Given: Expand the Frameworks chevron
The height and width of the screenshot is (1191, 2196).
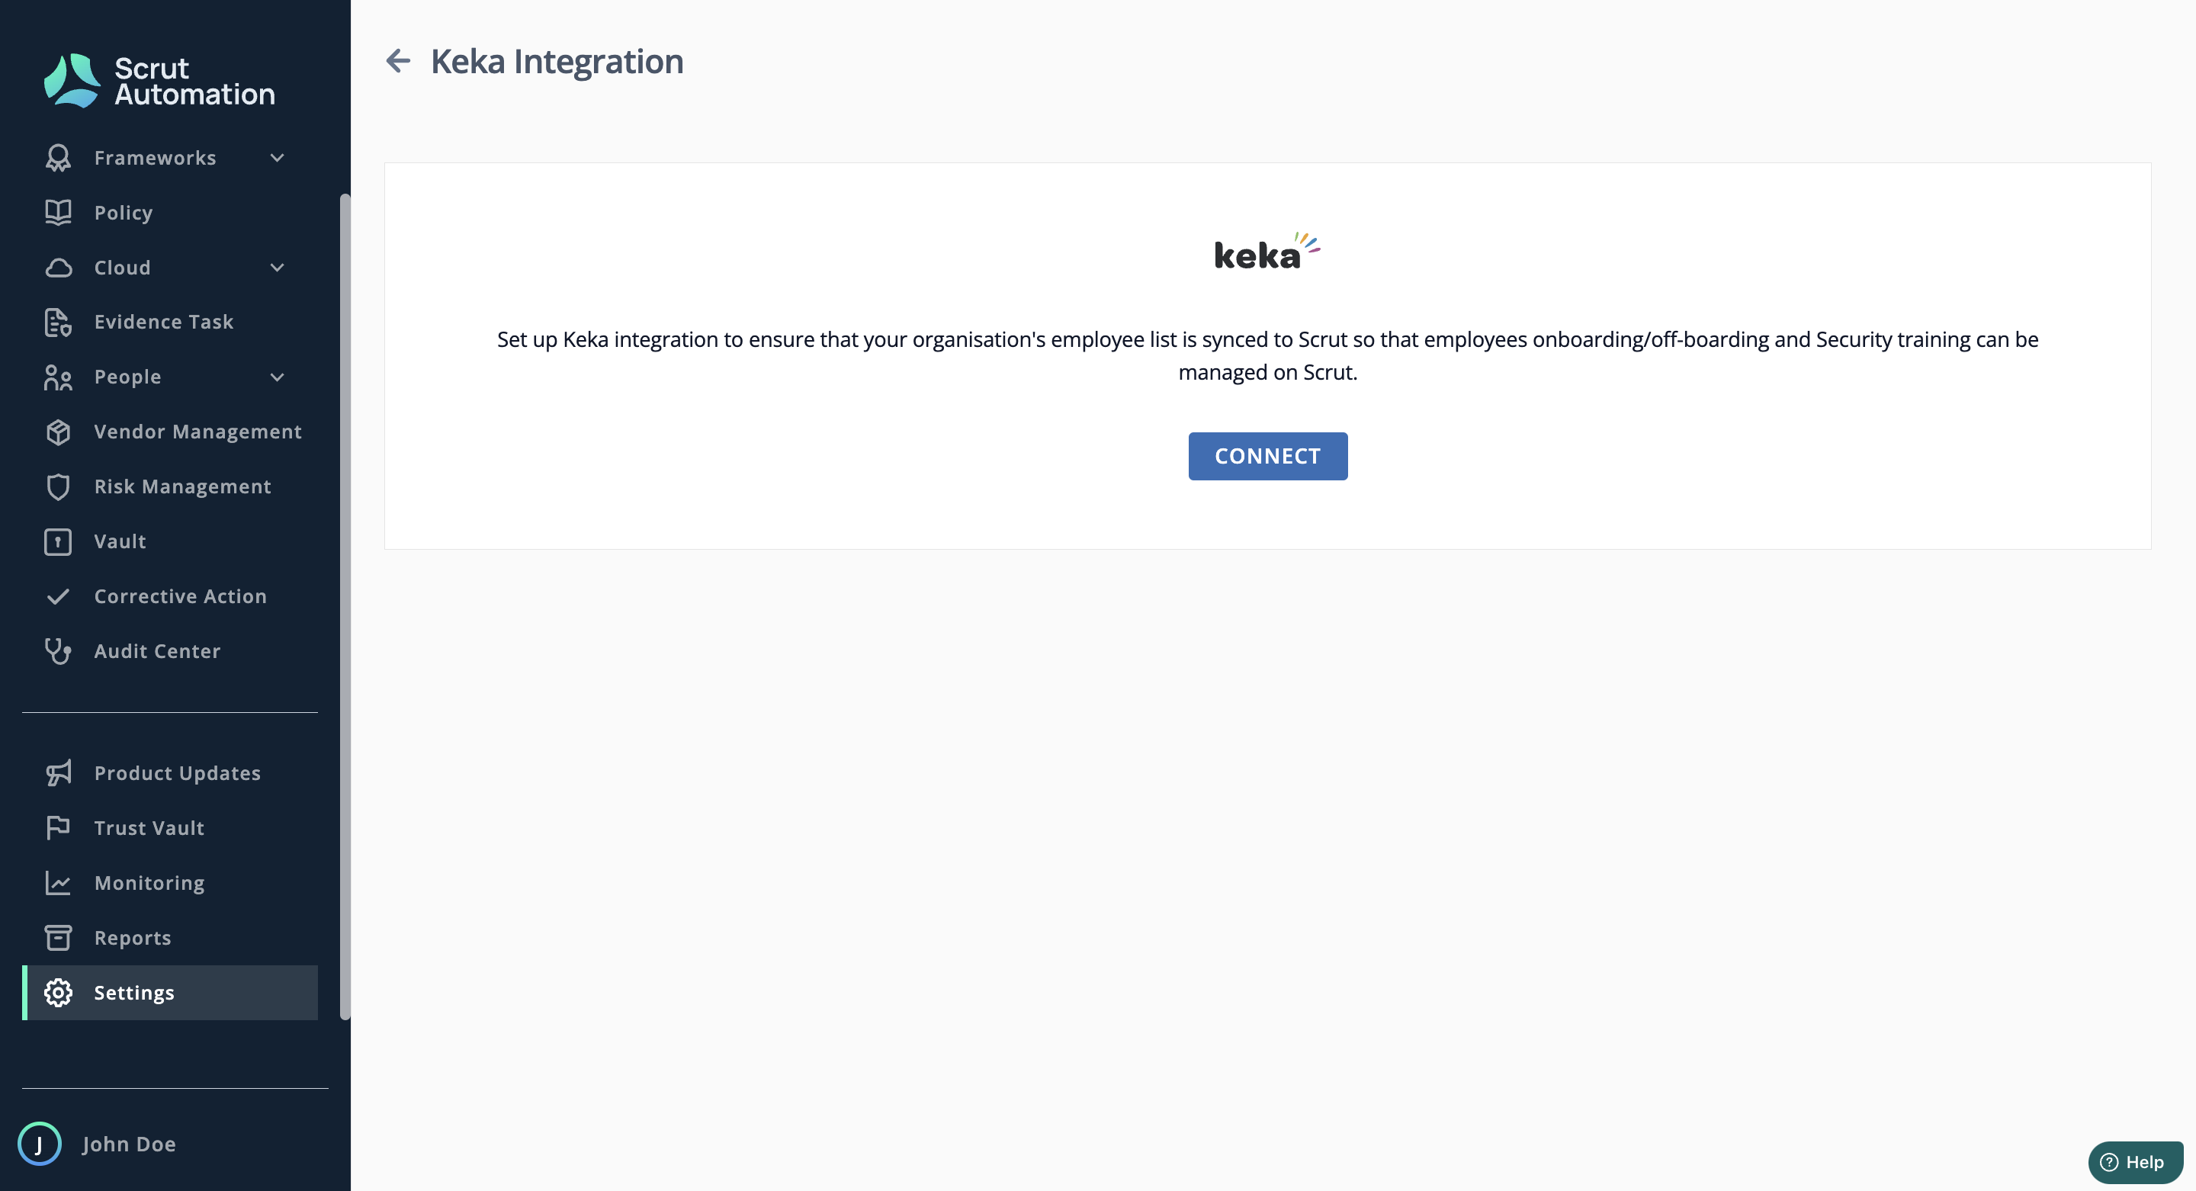Looking at the screenshot, I should (x=277, y=158).
